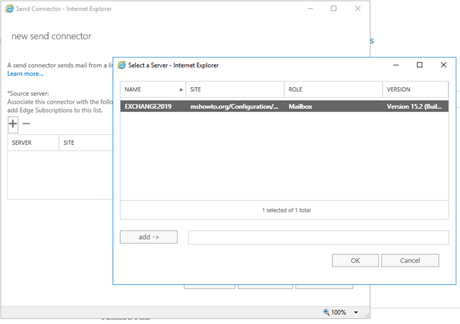460x324 pixels.
Task: Click the mshowto.org/Configuration site cell
Action: (234, 107)
